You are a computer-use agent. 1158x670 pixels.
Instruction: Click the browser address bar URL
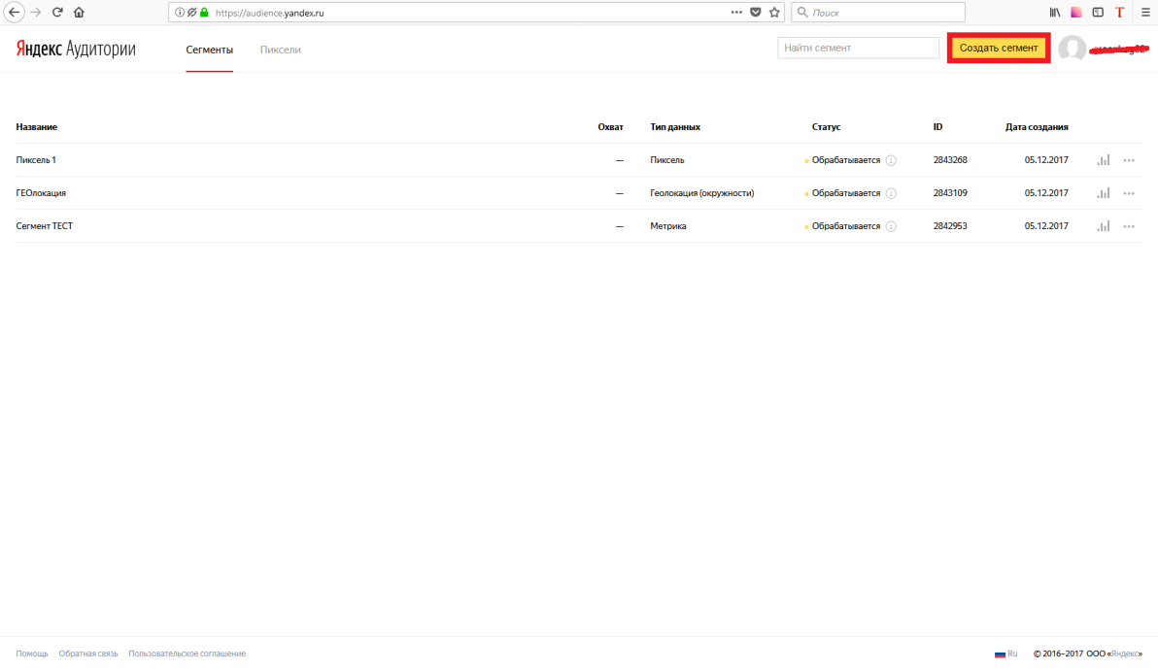pyautogui.click(x=269, y=13)
